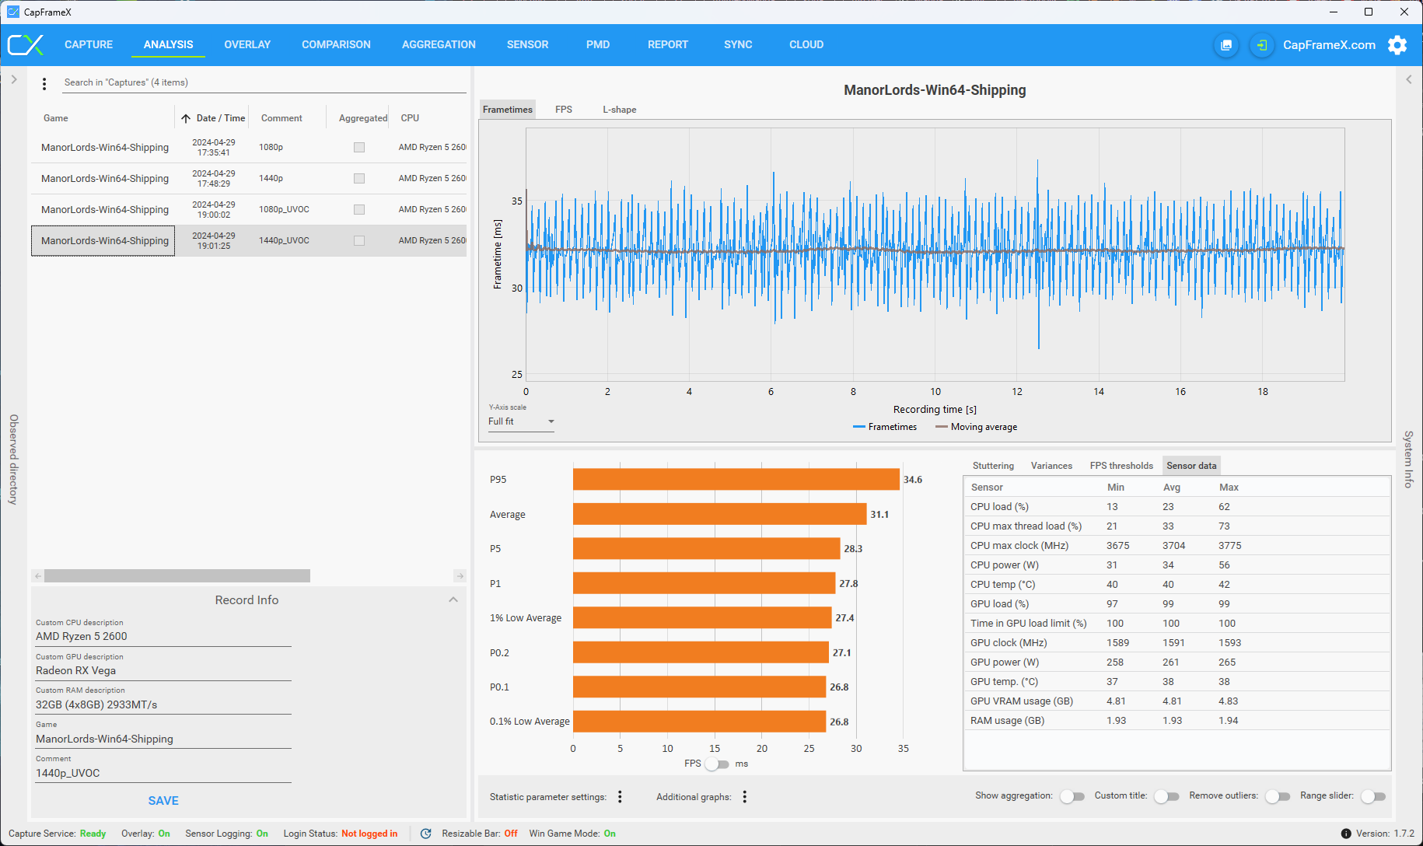The width and height of the screenshot is (1423, 846).
Task: Collapse the Record Info panel
Action: (x=453, y=600)
